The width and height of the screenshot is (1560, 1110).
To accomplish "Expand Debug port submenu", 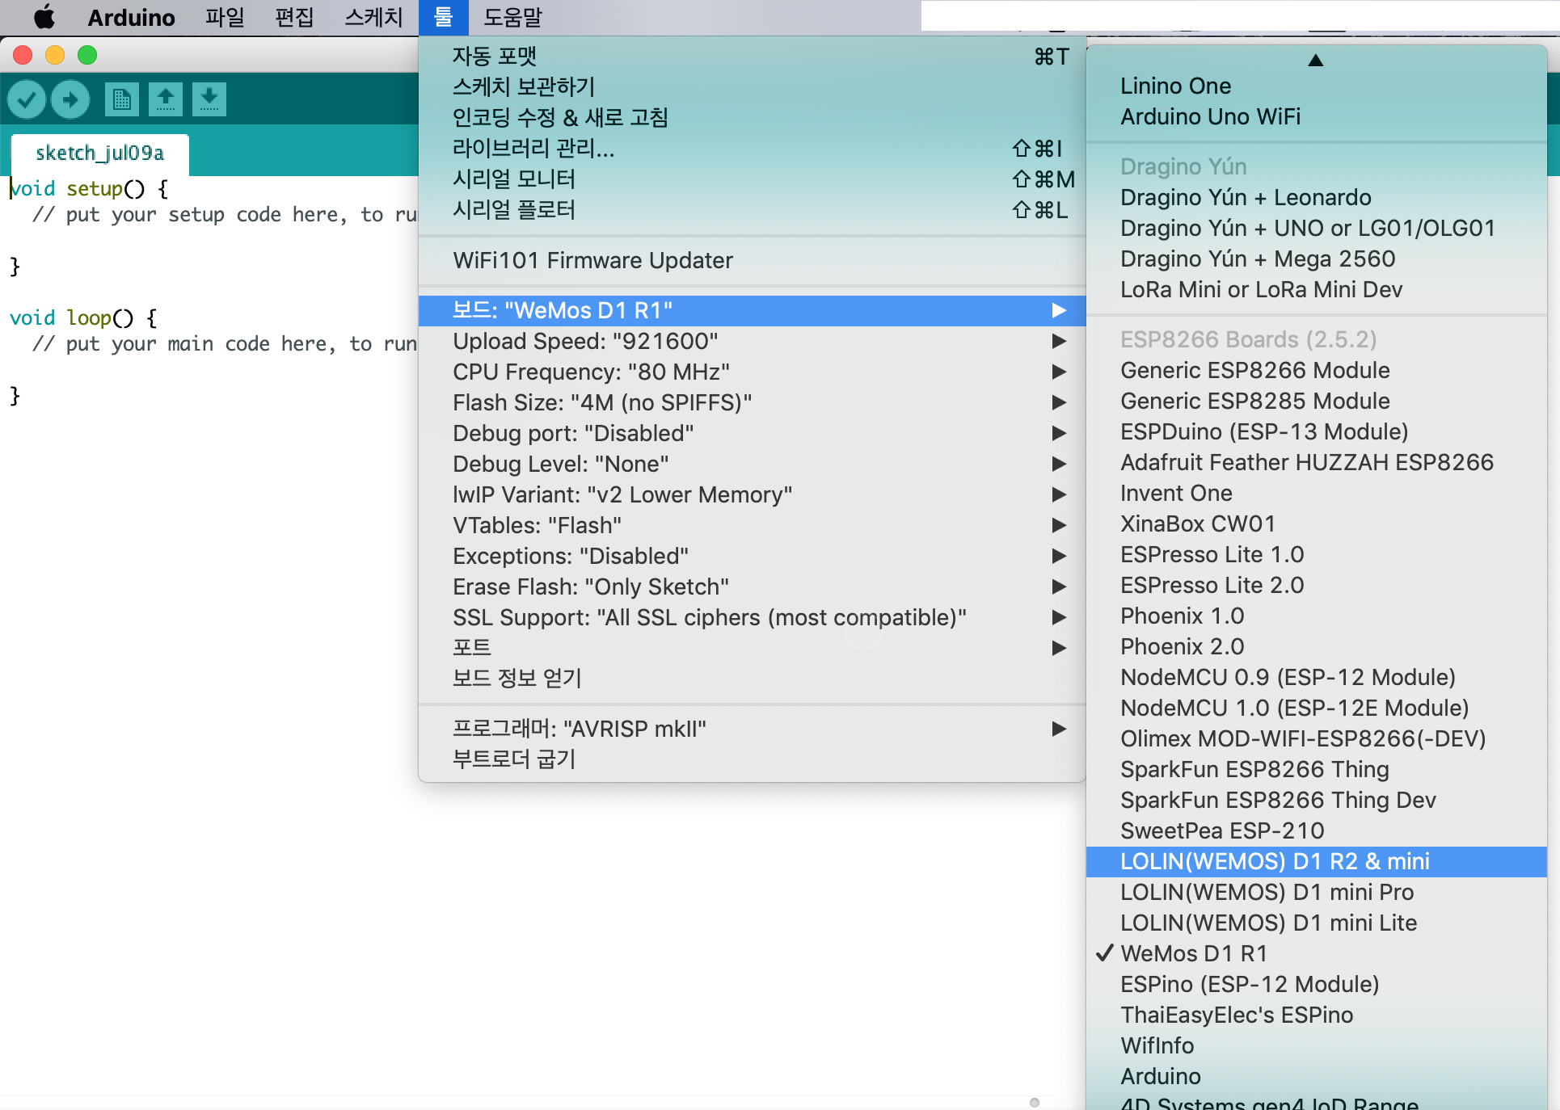I will click(x=752, y=433).
